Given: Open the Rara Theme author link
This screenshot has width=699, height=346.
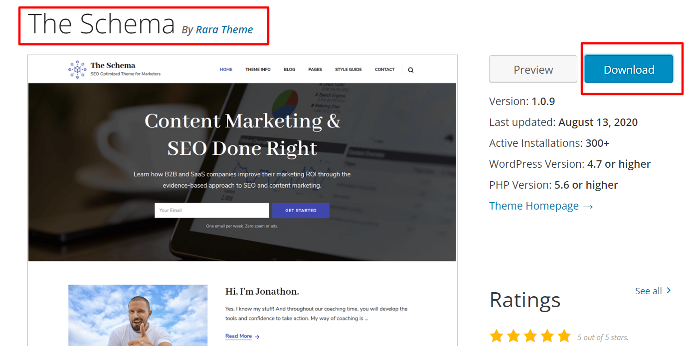Looking at the screenshot, I should (224, 29).
